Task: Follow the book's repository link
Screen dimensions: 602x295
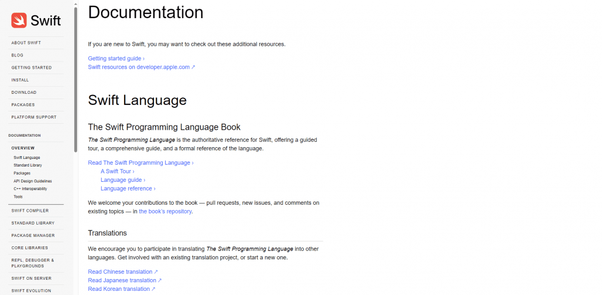Action: [165, 211]
